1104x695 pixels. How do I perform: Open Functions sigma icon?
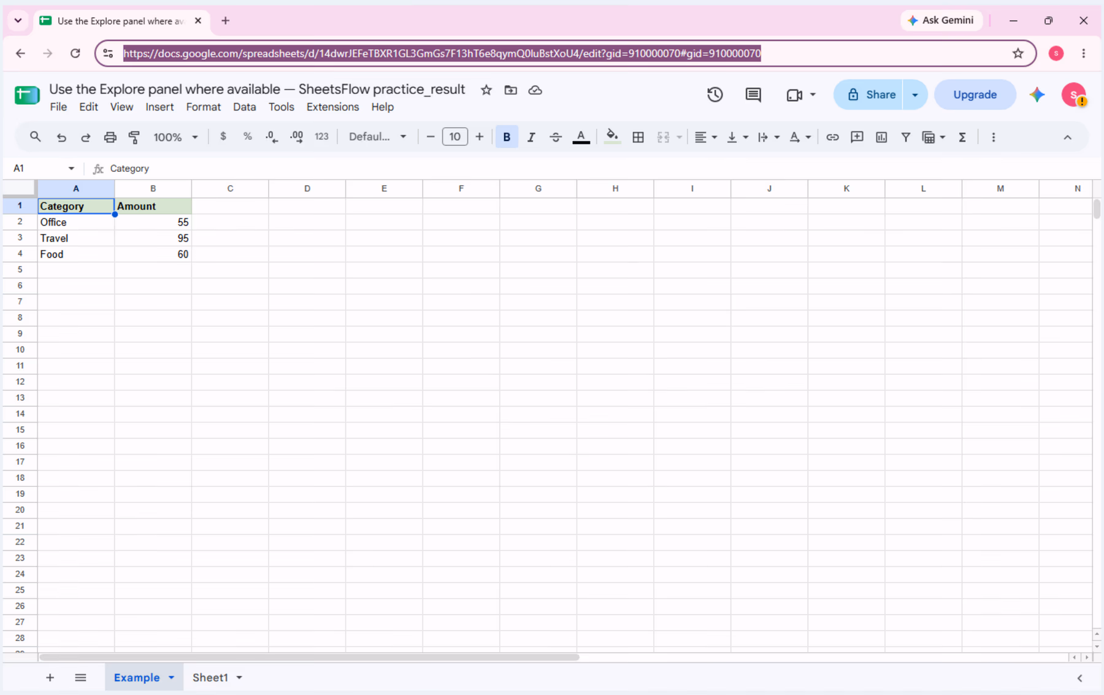click(x=962, y=137)
